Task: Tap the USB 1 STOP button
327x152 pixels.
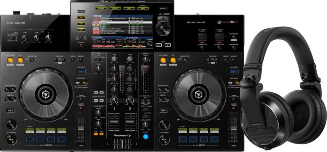Action: pyautogui.click(x=202, y=48)
